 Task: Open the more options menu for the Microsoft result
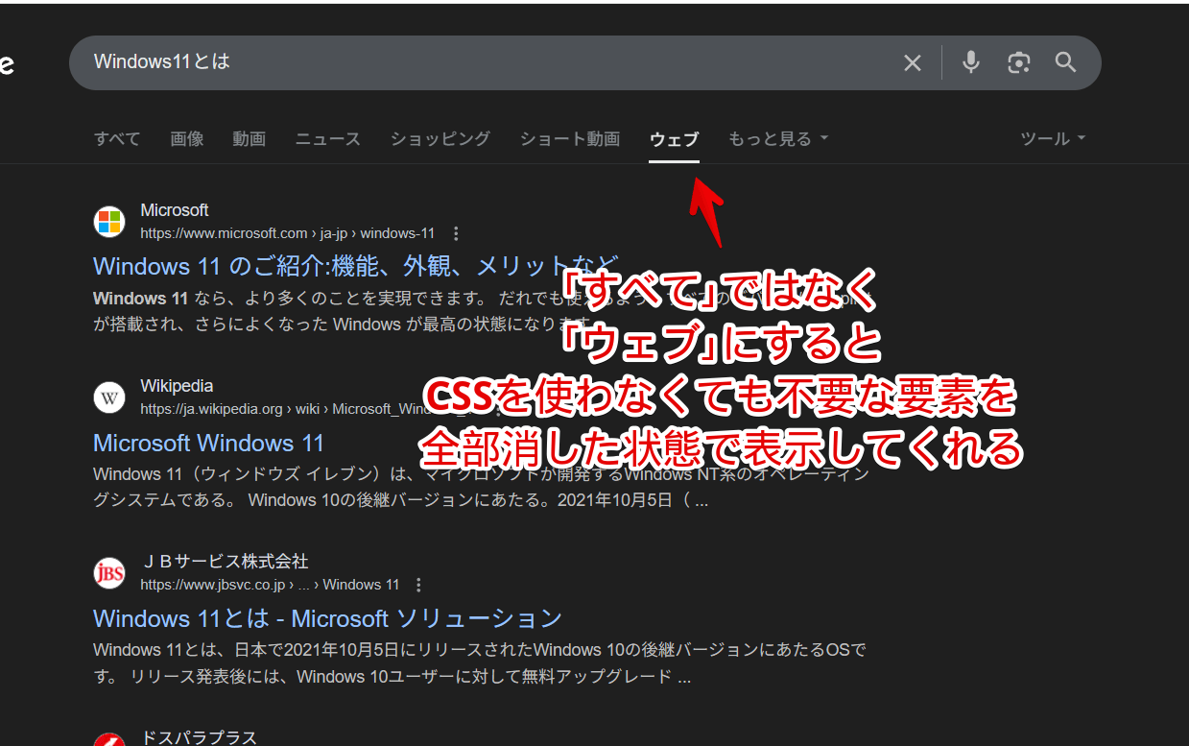456,233
